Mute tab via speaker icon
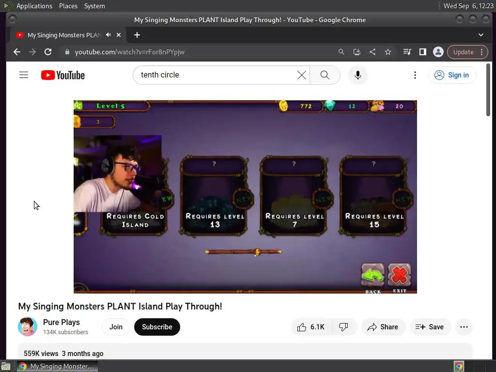Image resolution: width=496 pixels, height=372 pixels. click(x=108, y=35)
